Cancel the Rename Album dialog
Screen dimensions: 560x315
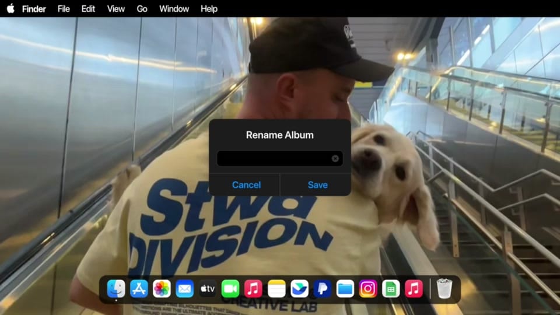point(246,185)
